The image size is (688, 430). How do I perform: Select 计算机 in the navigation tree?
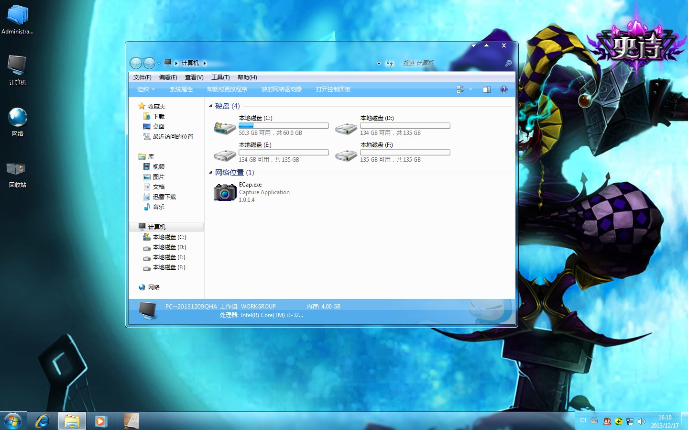pos(166,227)
